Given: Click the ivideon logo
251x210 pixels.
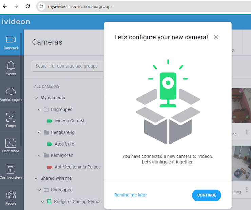Looking at the screenshot, I should (16, 22).
